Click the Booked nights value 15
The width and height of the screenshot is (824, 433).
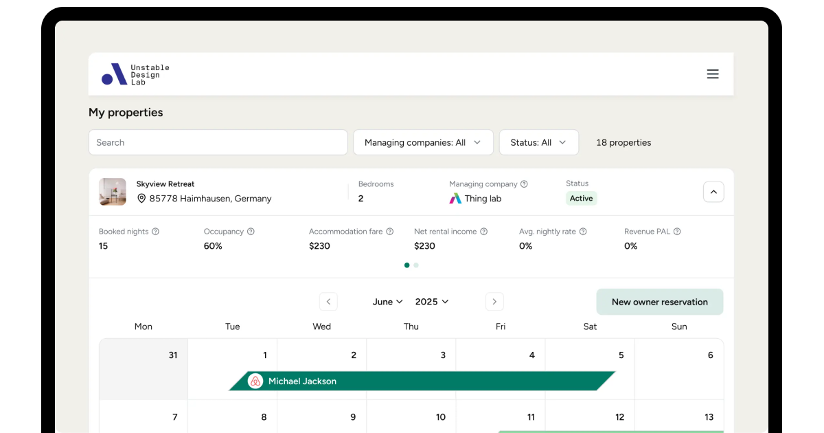pyautogui.click(x=103, y=246)
